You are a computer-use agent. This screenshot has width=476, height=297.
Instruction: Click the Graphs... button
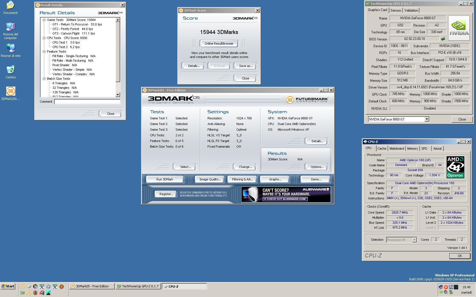[275, 179]
